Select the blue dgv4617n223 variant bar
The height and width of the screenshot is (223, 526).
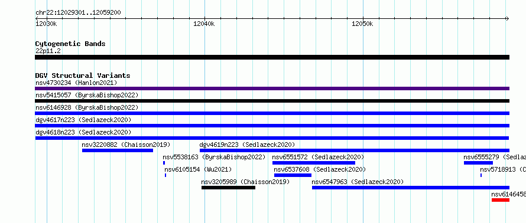point(272,126)
